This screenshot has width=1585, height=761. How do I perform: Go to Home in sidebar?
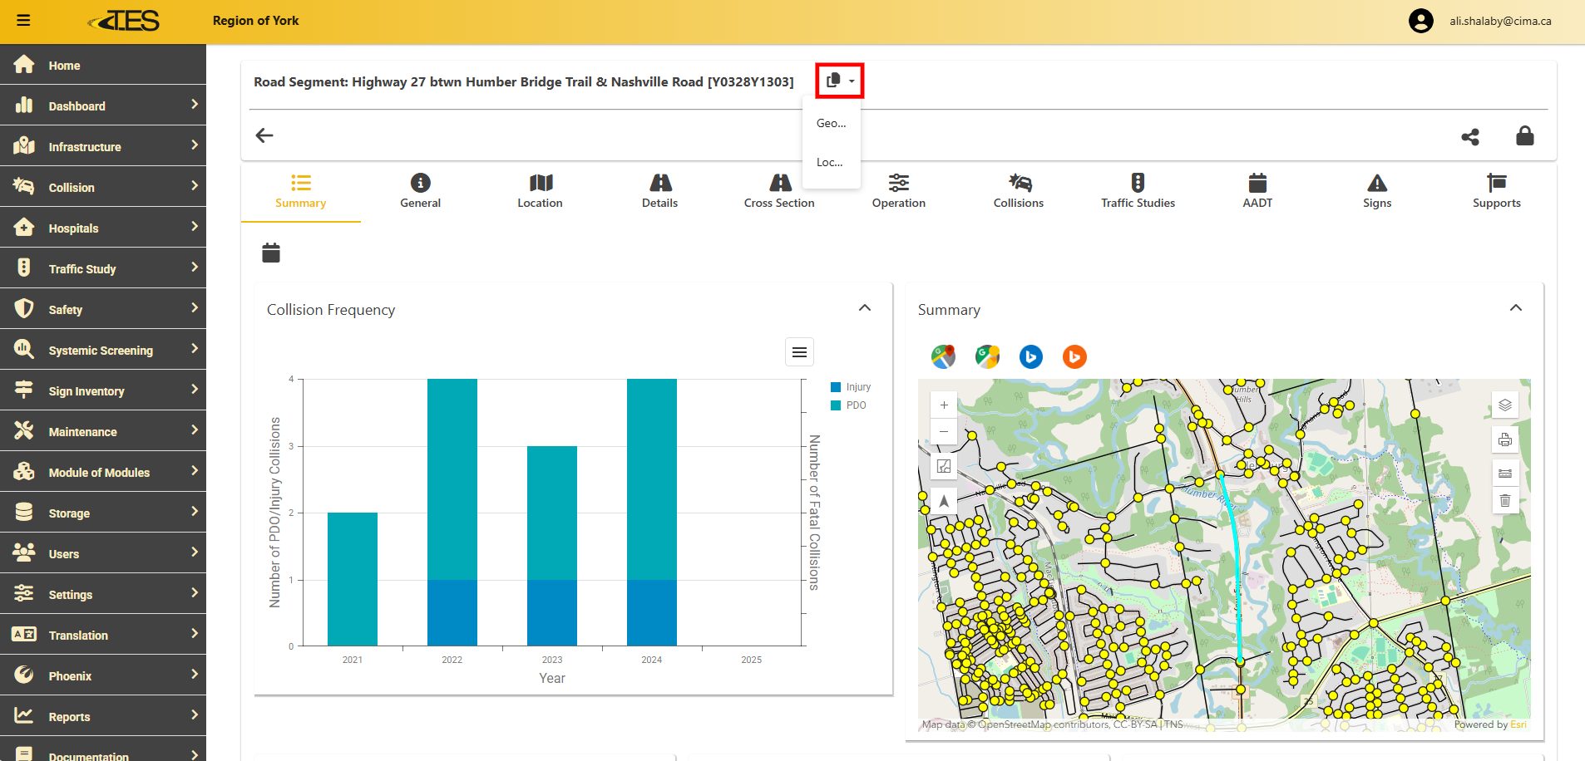(x=64, y=66)
